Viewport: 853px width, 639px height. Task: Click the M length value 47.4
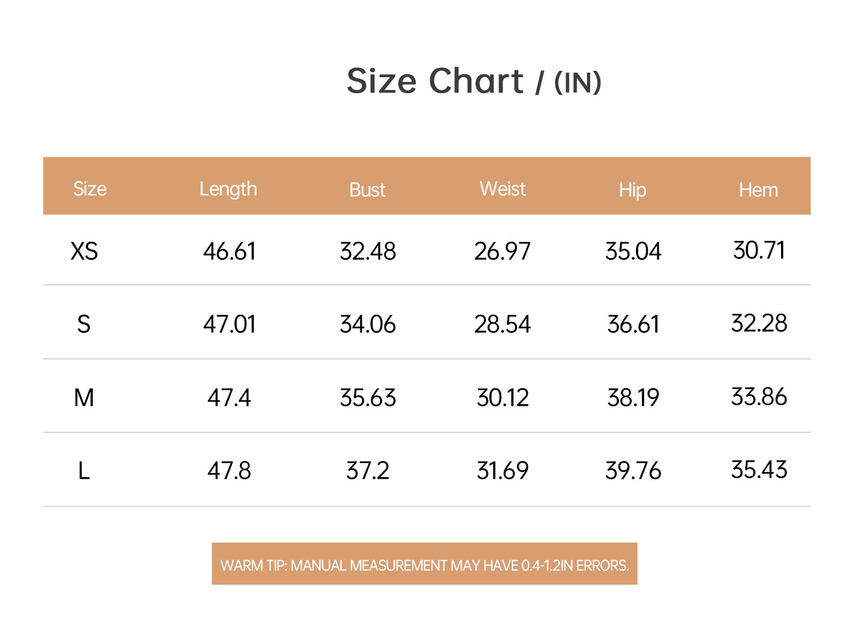coord(229,398)
